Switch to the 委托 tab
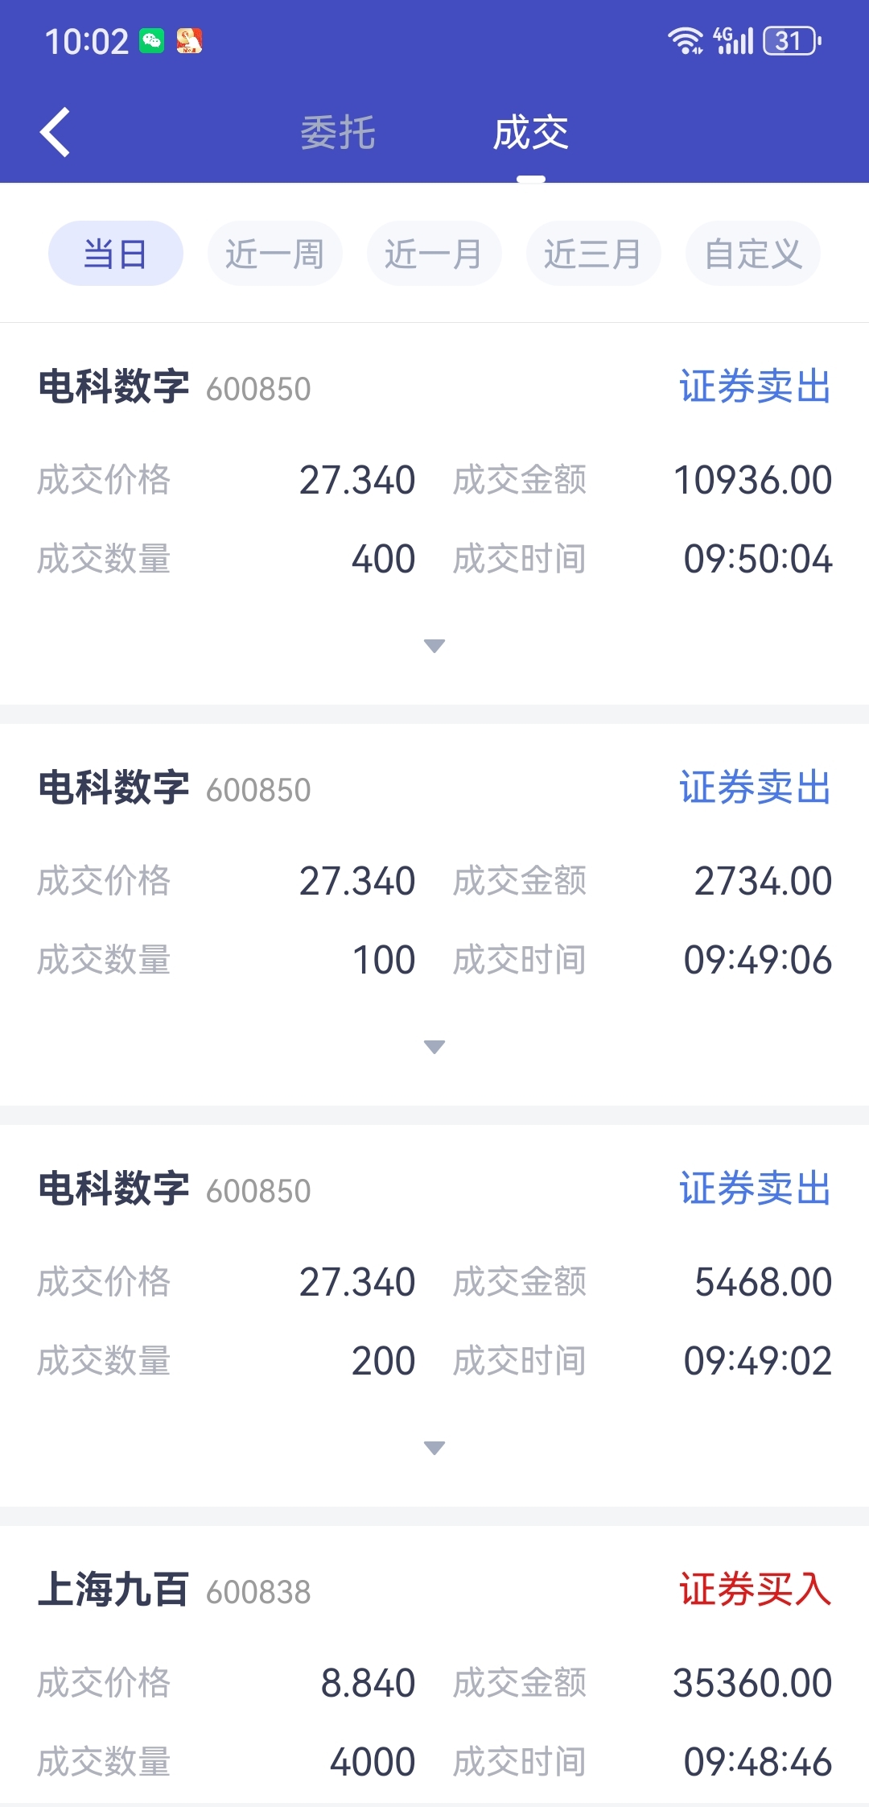Image resolution: width=869 pixels, height=1807 pixels. pyautogui.click(x=338, y=133)
